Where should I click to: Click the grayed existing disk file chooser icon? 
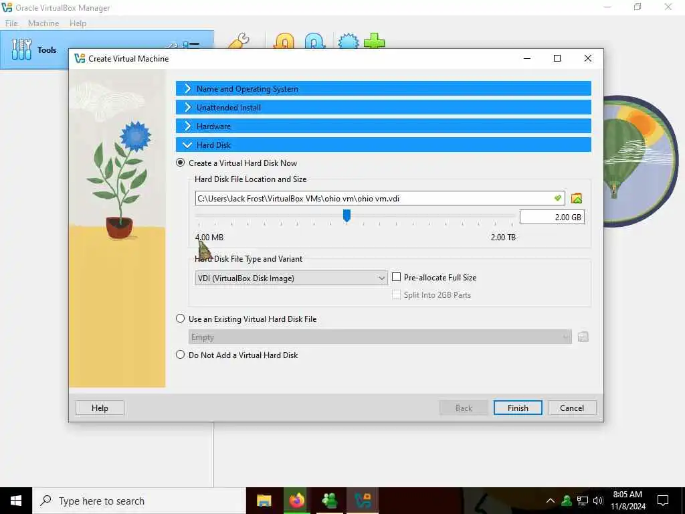click(x=583, y=337)
